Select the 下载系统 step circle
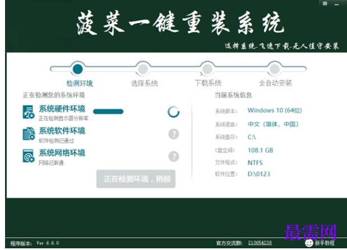Viewport: 347px width, 250px height. (x=207, y=69)
